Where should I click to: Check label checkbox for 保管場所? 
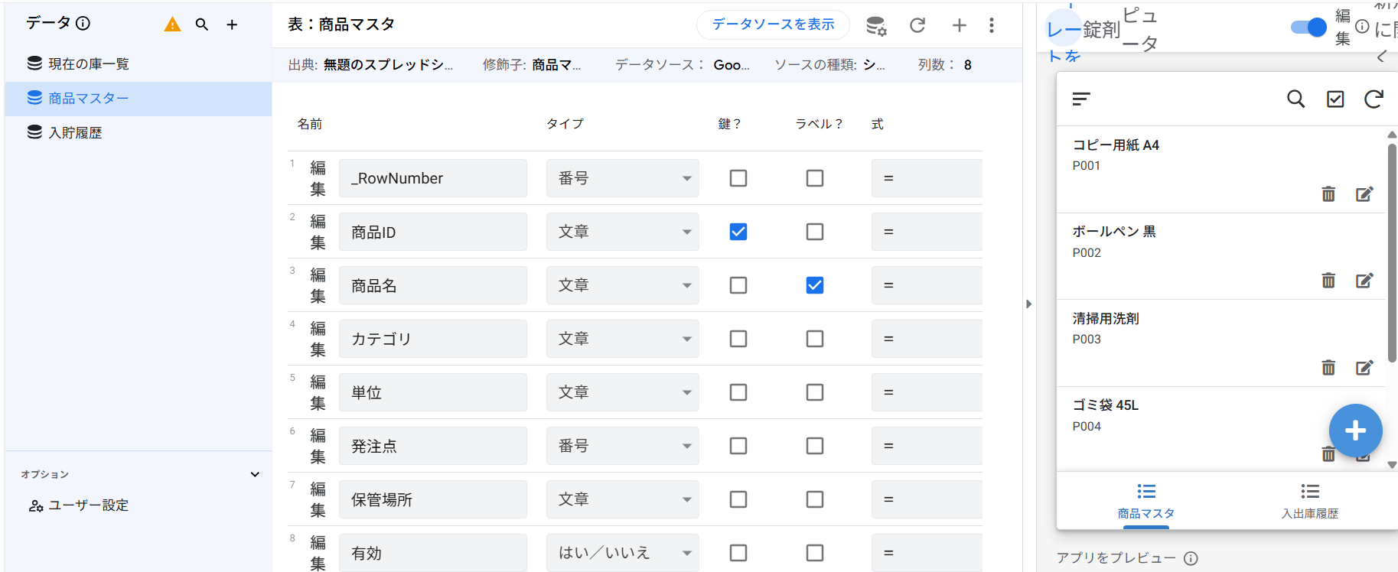point(815,499)
